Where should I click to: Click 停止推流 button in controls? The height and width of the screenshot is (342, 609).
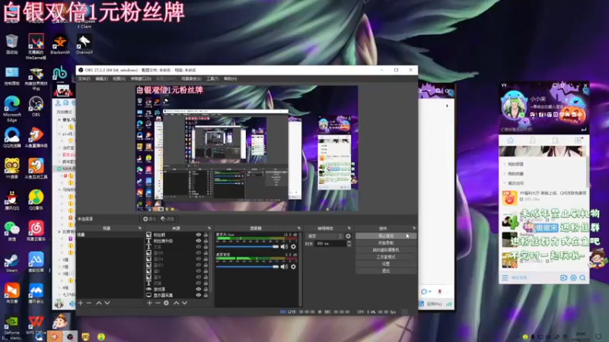pos(386,236)
